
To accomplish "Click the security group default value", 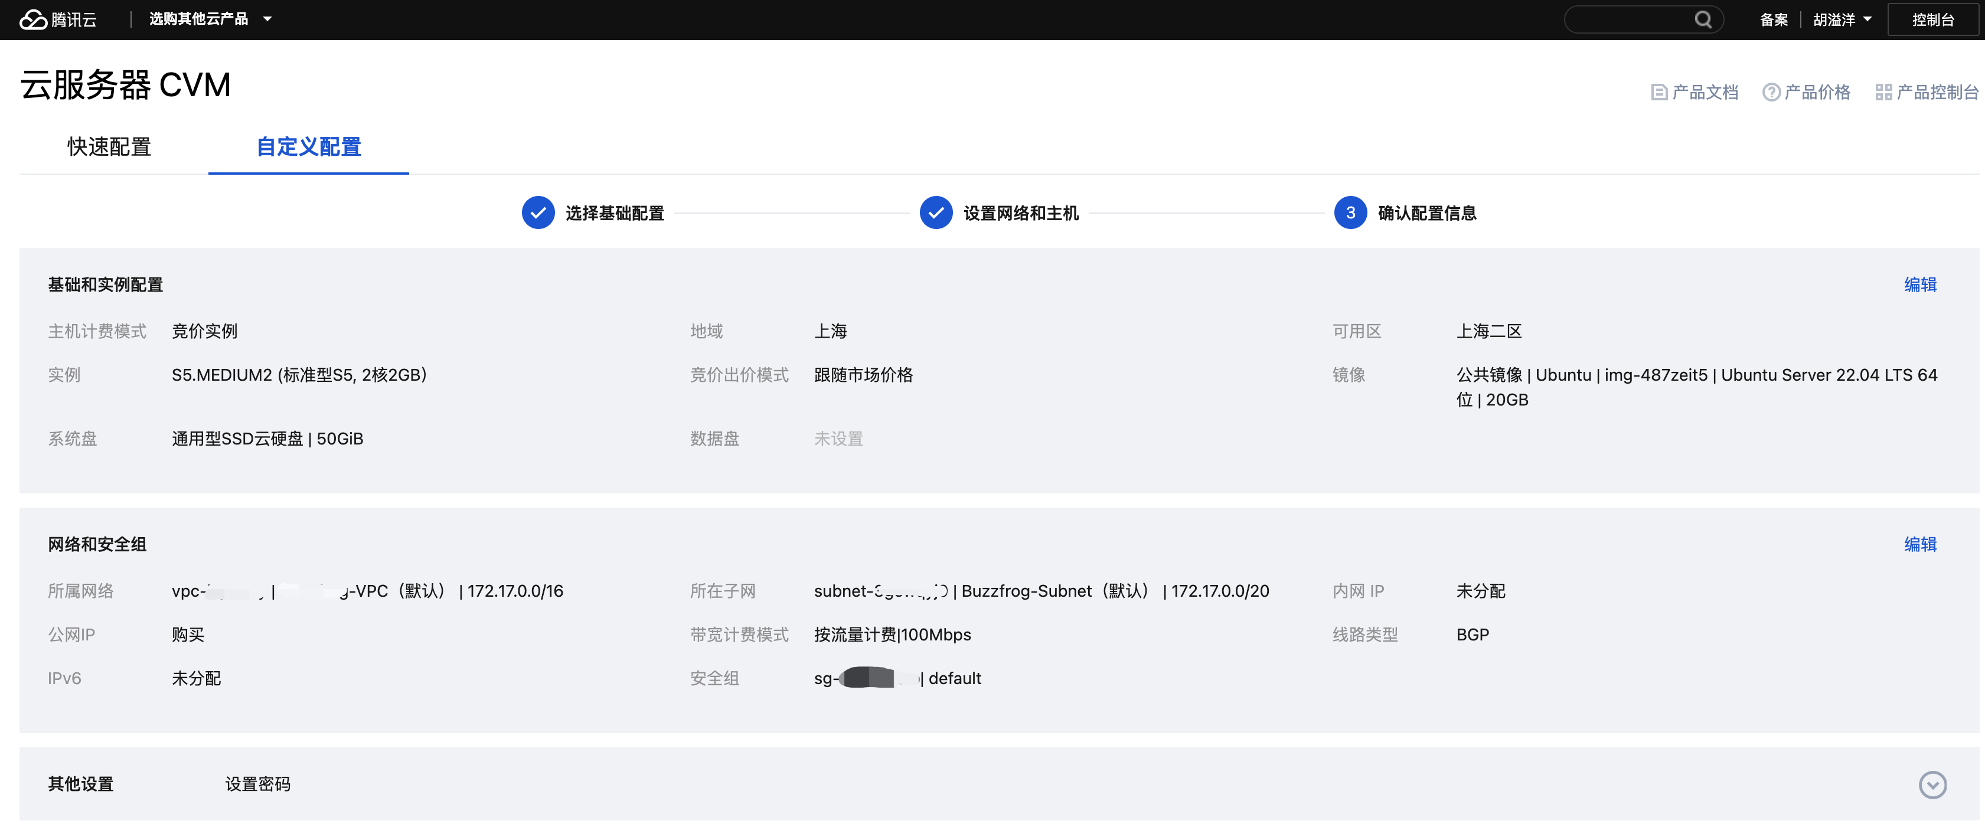I will tap(897, 678).
